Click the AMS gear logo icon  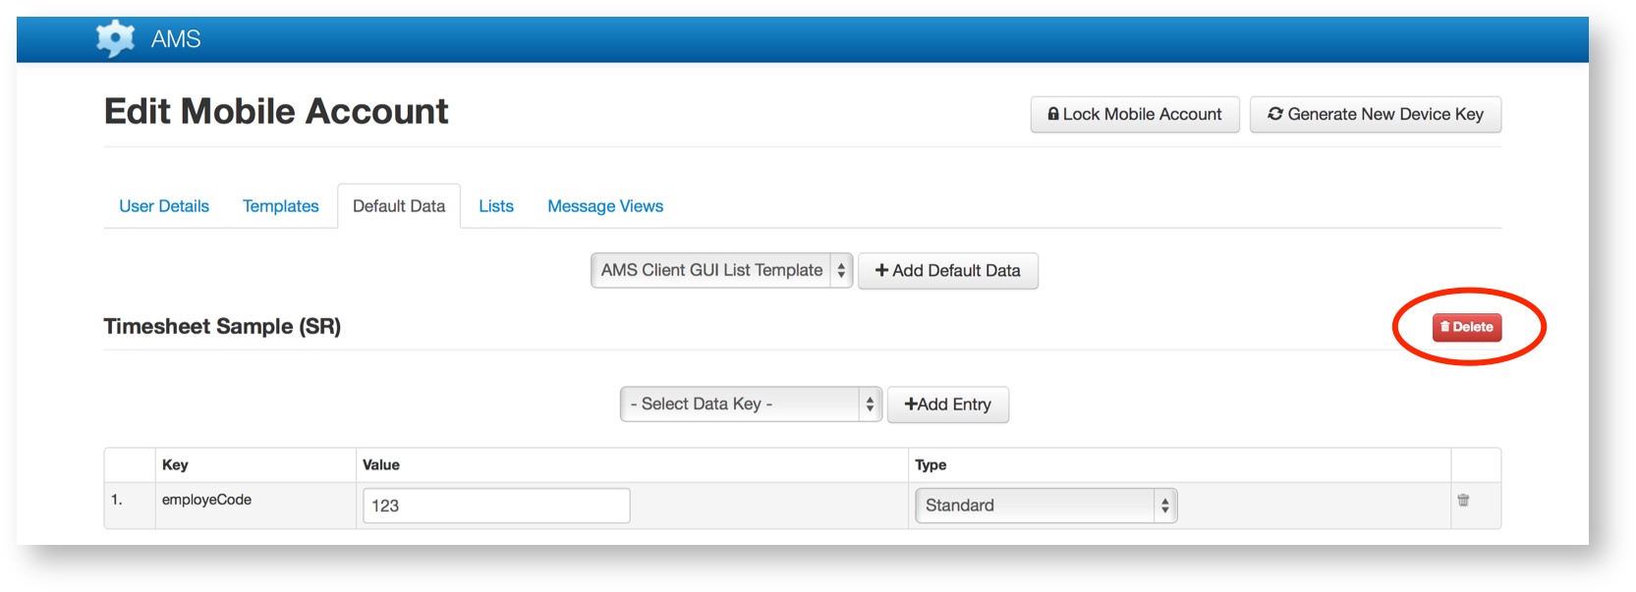[115, 38]
